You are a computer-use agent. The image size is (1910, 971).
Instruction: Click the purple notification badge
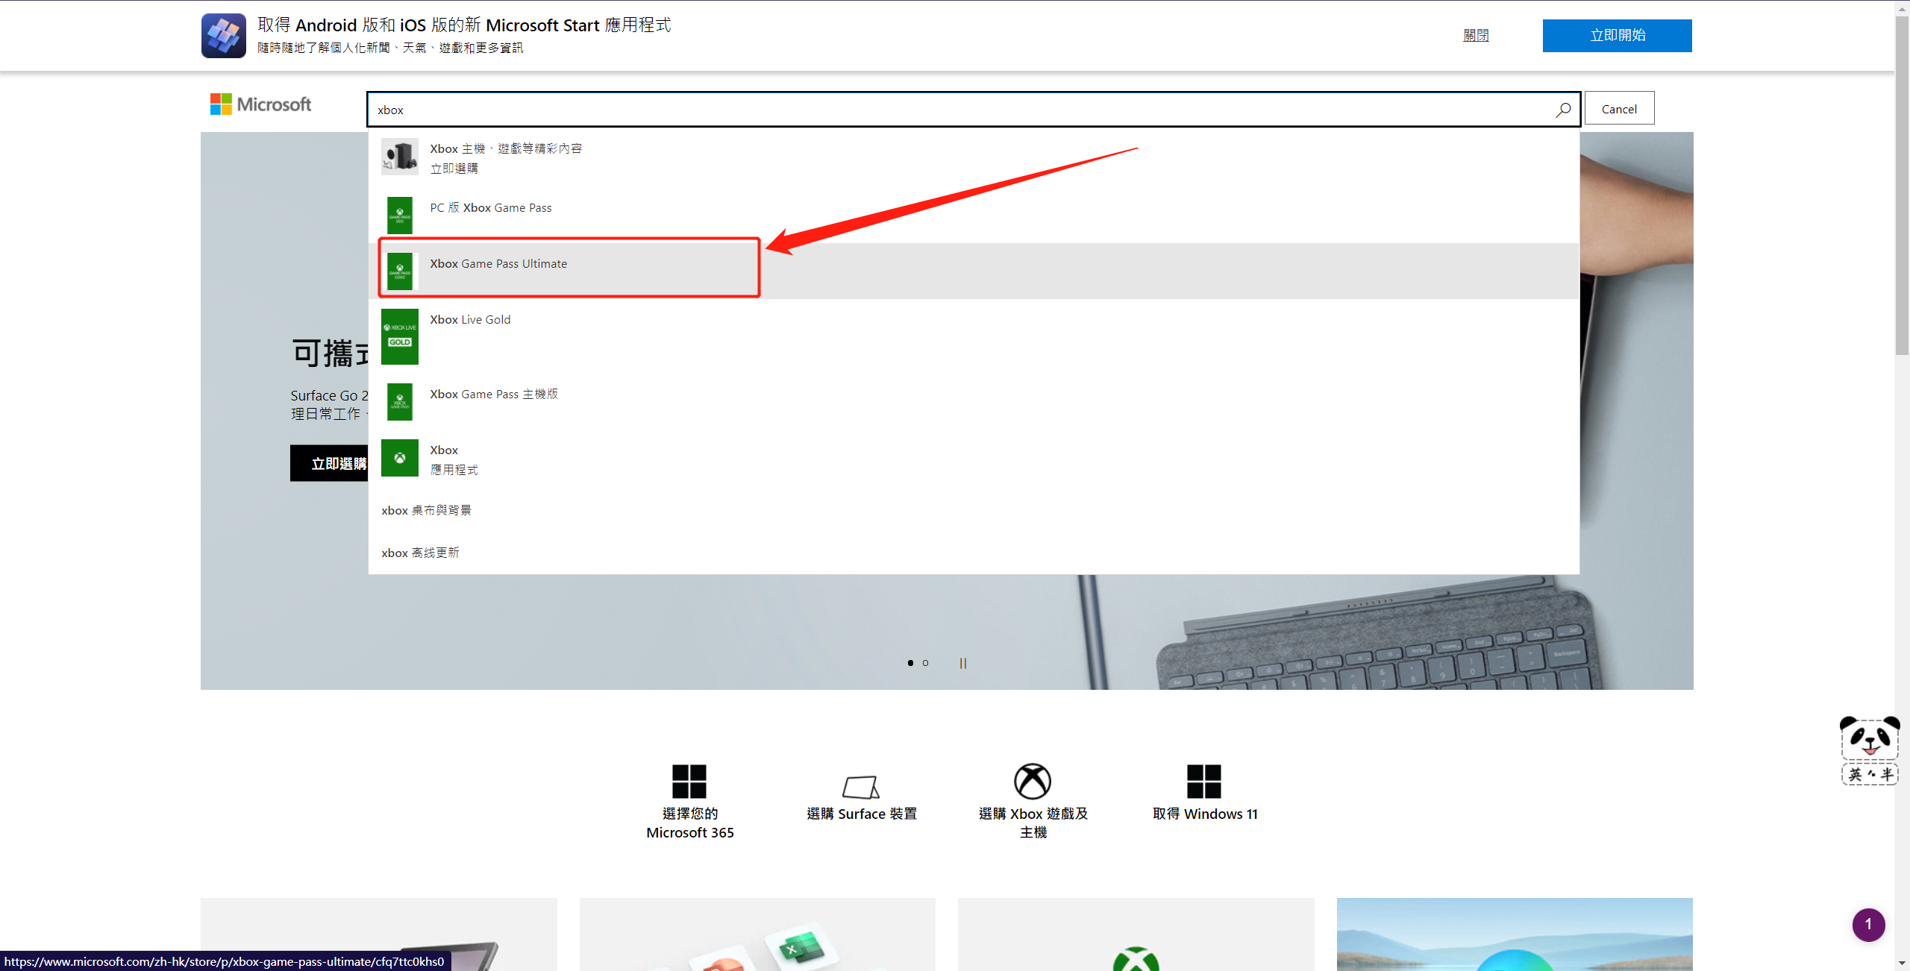(x=1868, y=925)
